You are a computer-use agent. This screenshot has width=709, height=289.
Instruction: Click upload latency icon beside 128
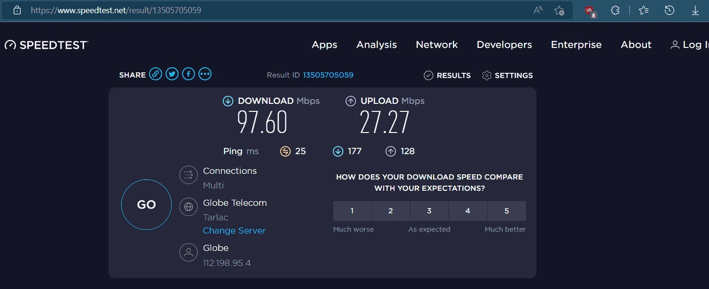pyautogui.click(x=391, y=151)
